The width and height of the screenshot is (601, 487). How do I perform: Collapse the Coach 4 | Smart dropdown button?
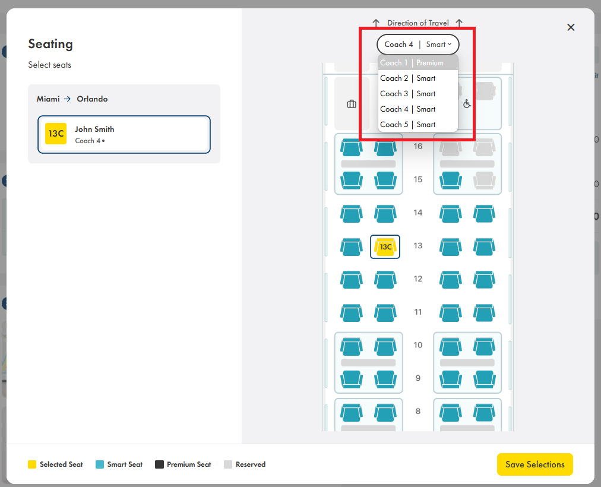click(417, 45)
